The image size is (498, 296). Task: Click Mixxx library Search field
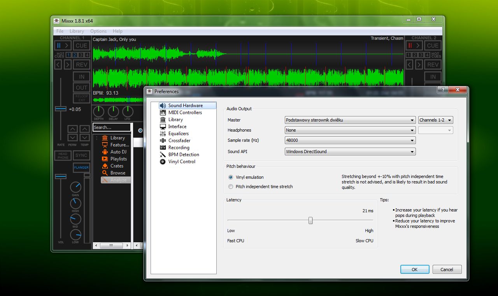112,127
